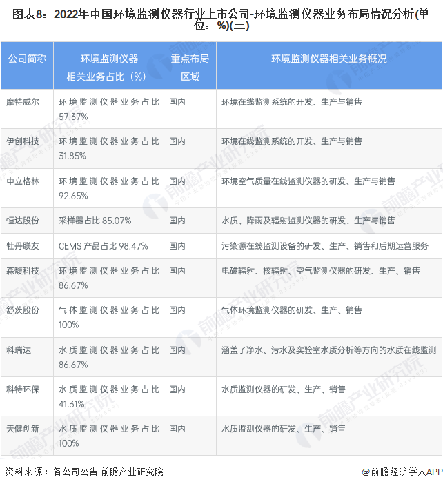Click 国内 in the 天健创新 row
The height and width of the screenshot is (486, 443).
click(177, 429)
